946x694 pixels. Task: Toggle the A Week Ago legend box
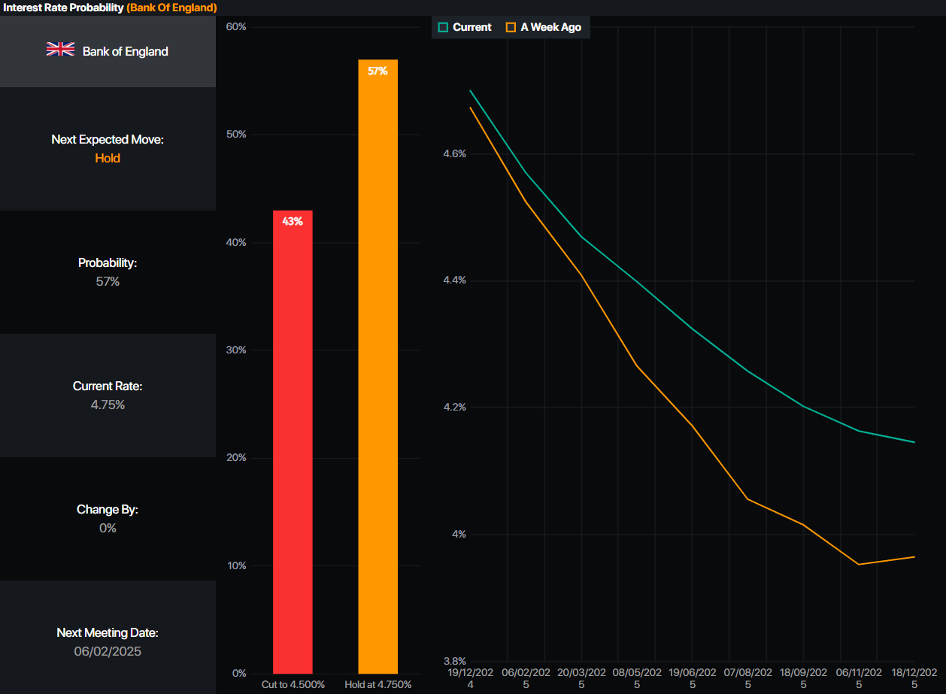[x=511, y=27]
